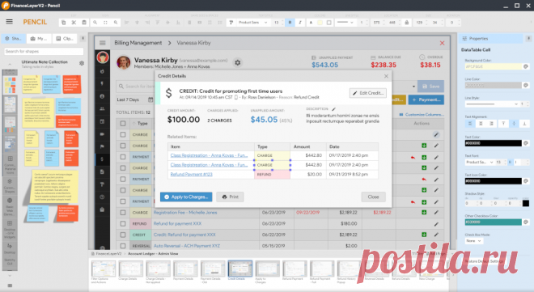The width and height of the screenshot is (534, 292).
Task: Click the zoom-in magnifier icon
Action: (x=95, y=23)
